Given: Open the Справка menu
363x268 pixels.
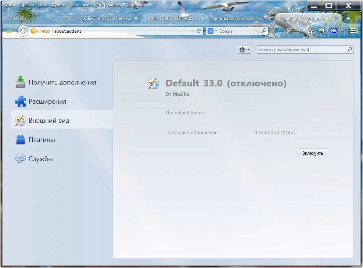Looking at the screenshot, I should coord(135,5).
